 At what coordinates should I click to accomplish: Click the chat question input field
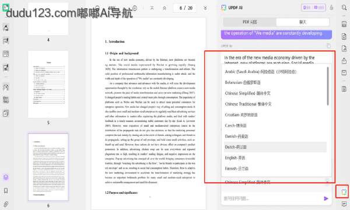(272, 198)
